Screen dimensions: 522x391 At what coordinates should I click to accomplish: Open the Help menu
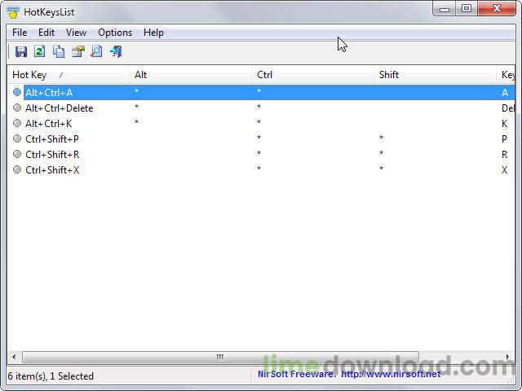[153, 33]
